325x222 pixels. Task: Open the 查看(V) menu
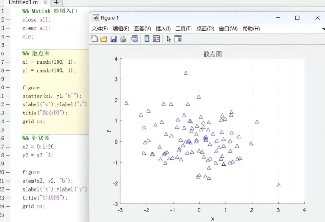tap(142, 29)
